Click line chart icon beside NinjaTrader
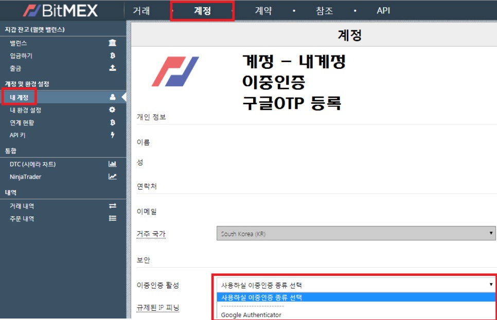This screenshot has width=497, height=320. (x=113, y=176)
